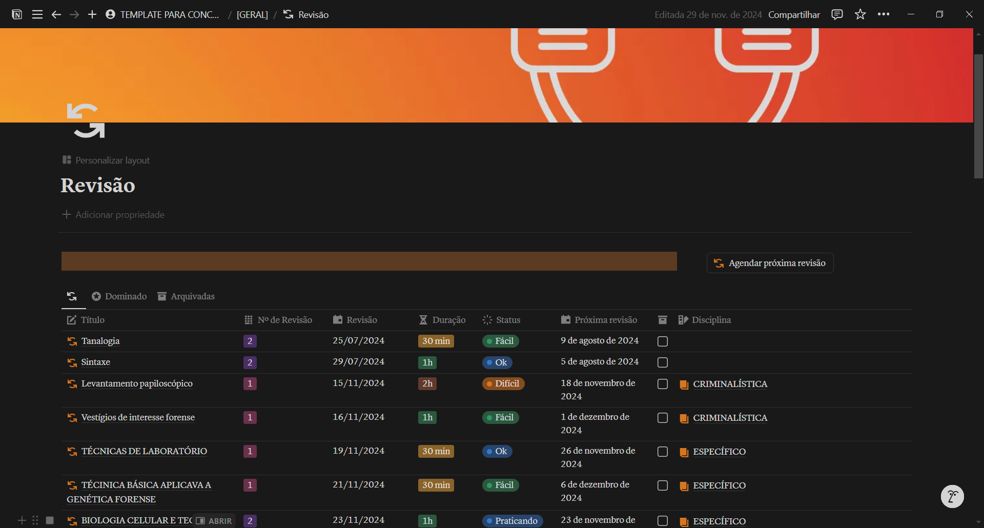Check the Sintaxe row checkbox

click(x=663, y=362)
